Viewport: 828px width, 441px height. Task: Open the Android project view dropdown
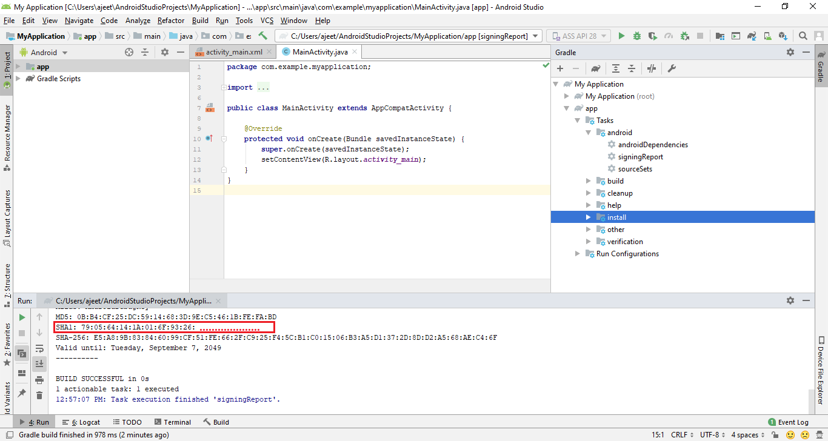point(43,53)
